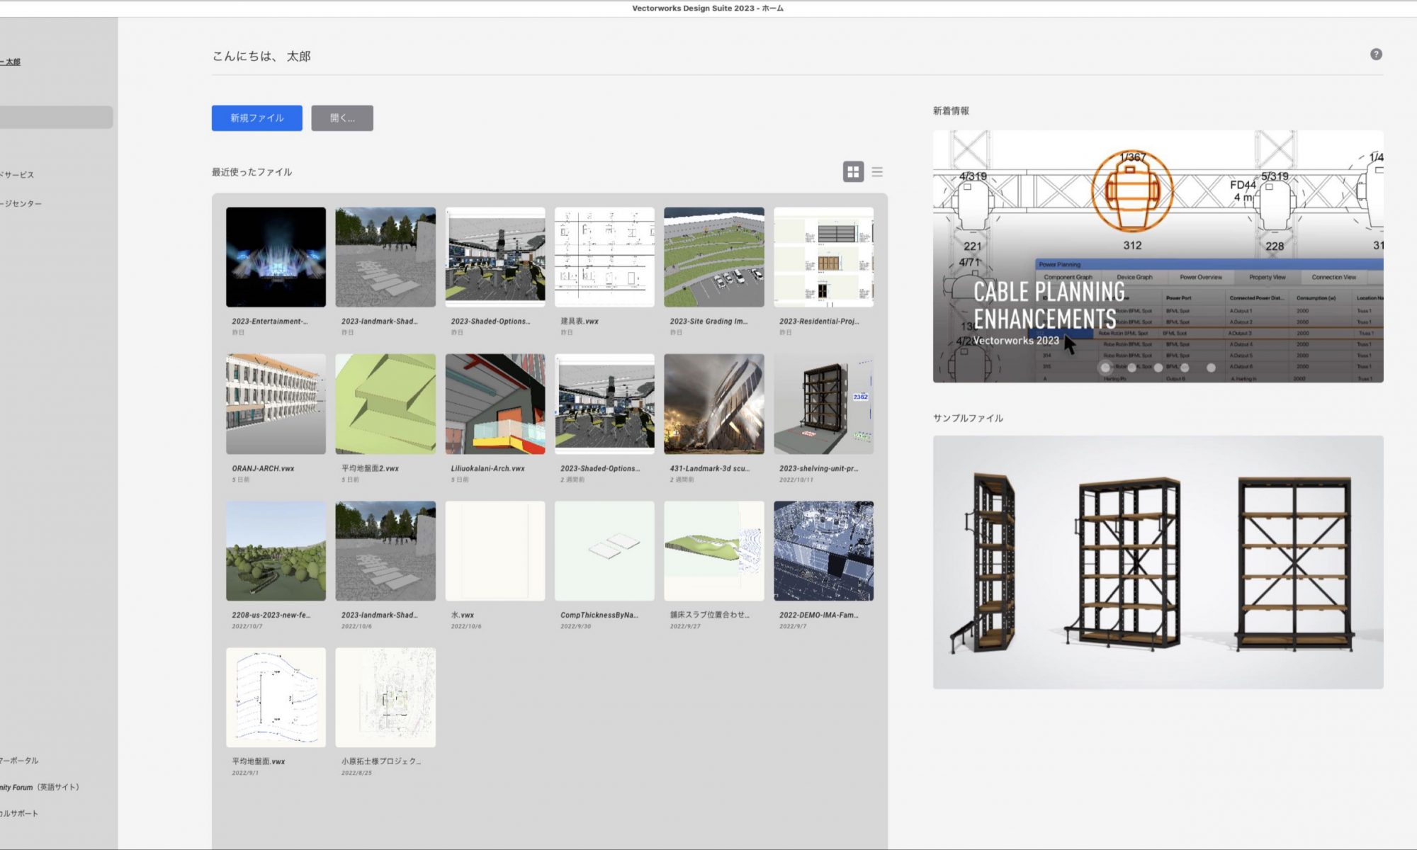This screenshot has width=1417, height=850.
Task: Click the 新規ファイル button
Action: (256, 118)
